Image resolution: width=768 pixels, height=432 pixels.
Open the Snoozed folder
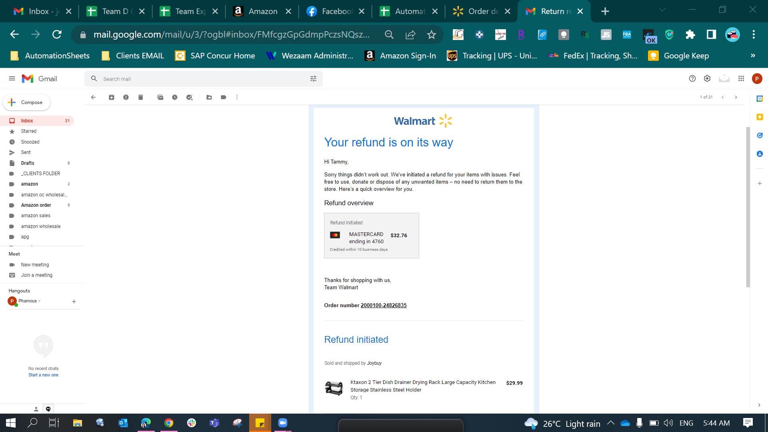[x=37, y=142]
